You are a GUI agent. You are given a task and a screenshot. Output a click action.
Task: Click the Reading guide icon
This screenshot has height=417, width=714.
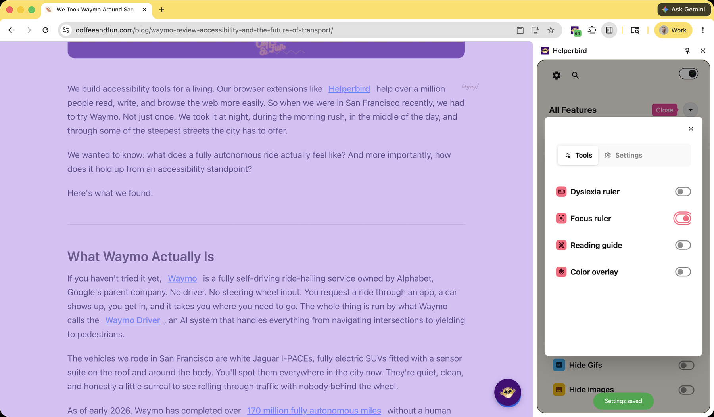click(561, 245)
